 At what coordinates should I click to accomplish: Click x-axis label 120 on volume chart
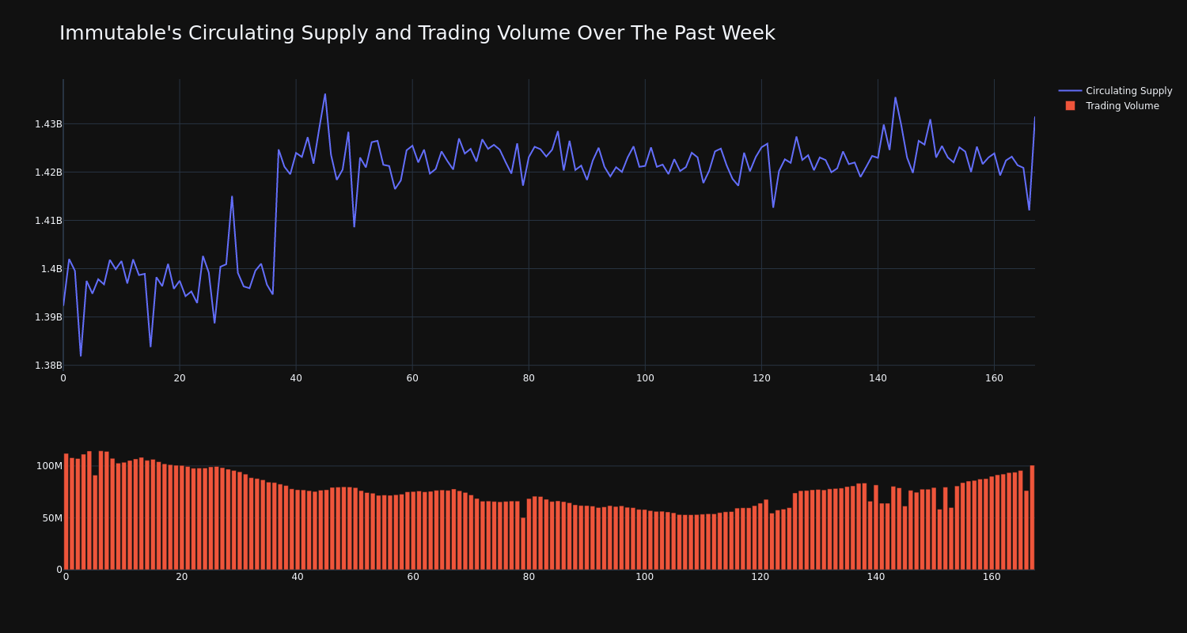click(x=760, y=577)
